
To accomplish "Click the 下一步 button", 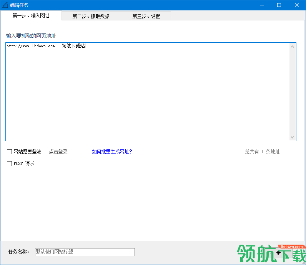I will click(277, 253).
